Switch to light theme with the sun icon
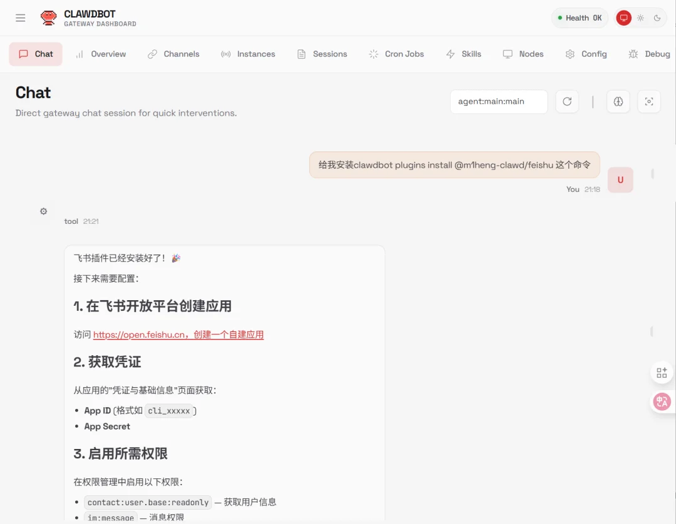 [641, 18]
